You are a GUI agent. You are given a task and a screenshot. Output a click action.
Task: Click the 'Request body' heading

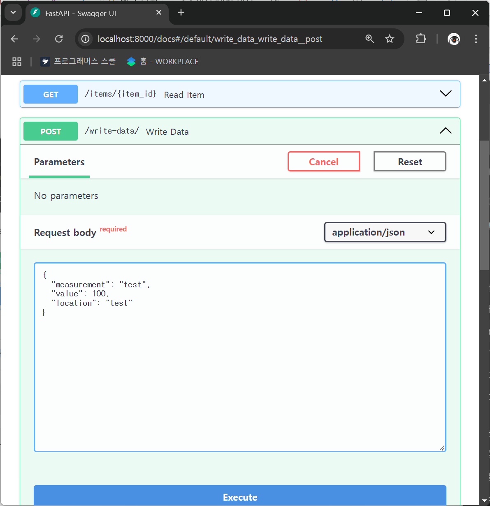coord(65,233)
